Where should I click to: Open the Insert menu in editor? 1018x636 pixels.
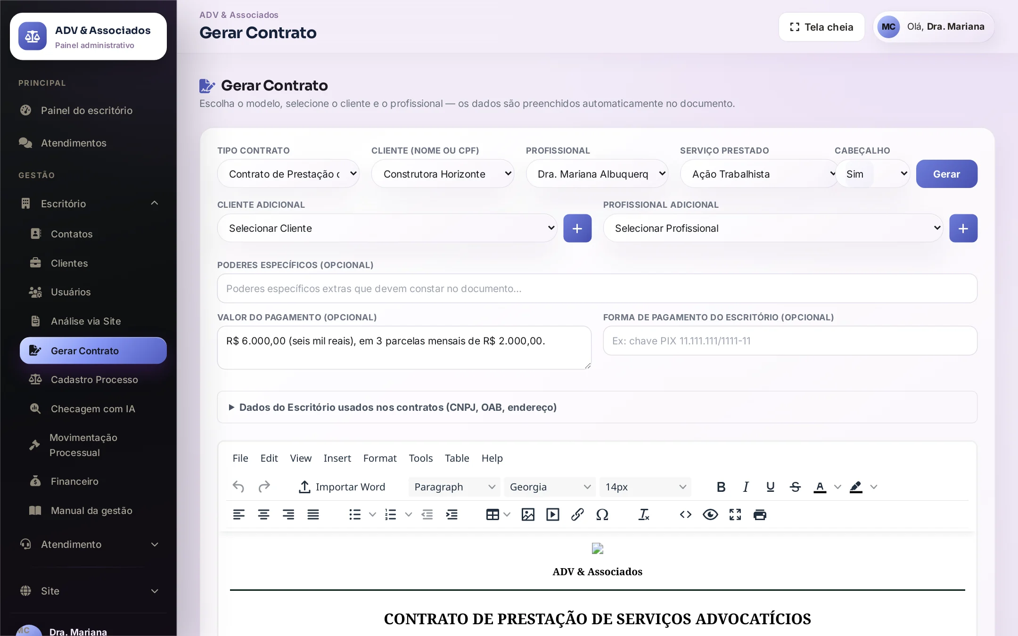click(x=337, y=458)
